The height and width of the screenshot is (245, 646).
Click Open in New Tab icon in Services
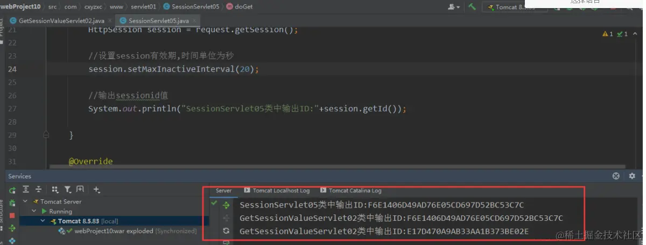(x=80, y=190)
